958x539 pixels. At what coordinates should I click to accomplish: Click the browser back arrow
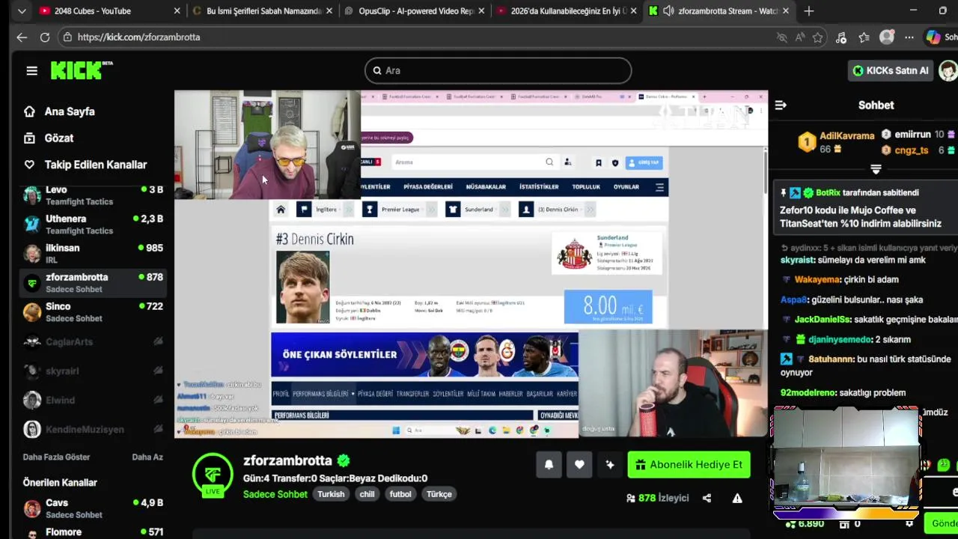tap(22, 37)
